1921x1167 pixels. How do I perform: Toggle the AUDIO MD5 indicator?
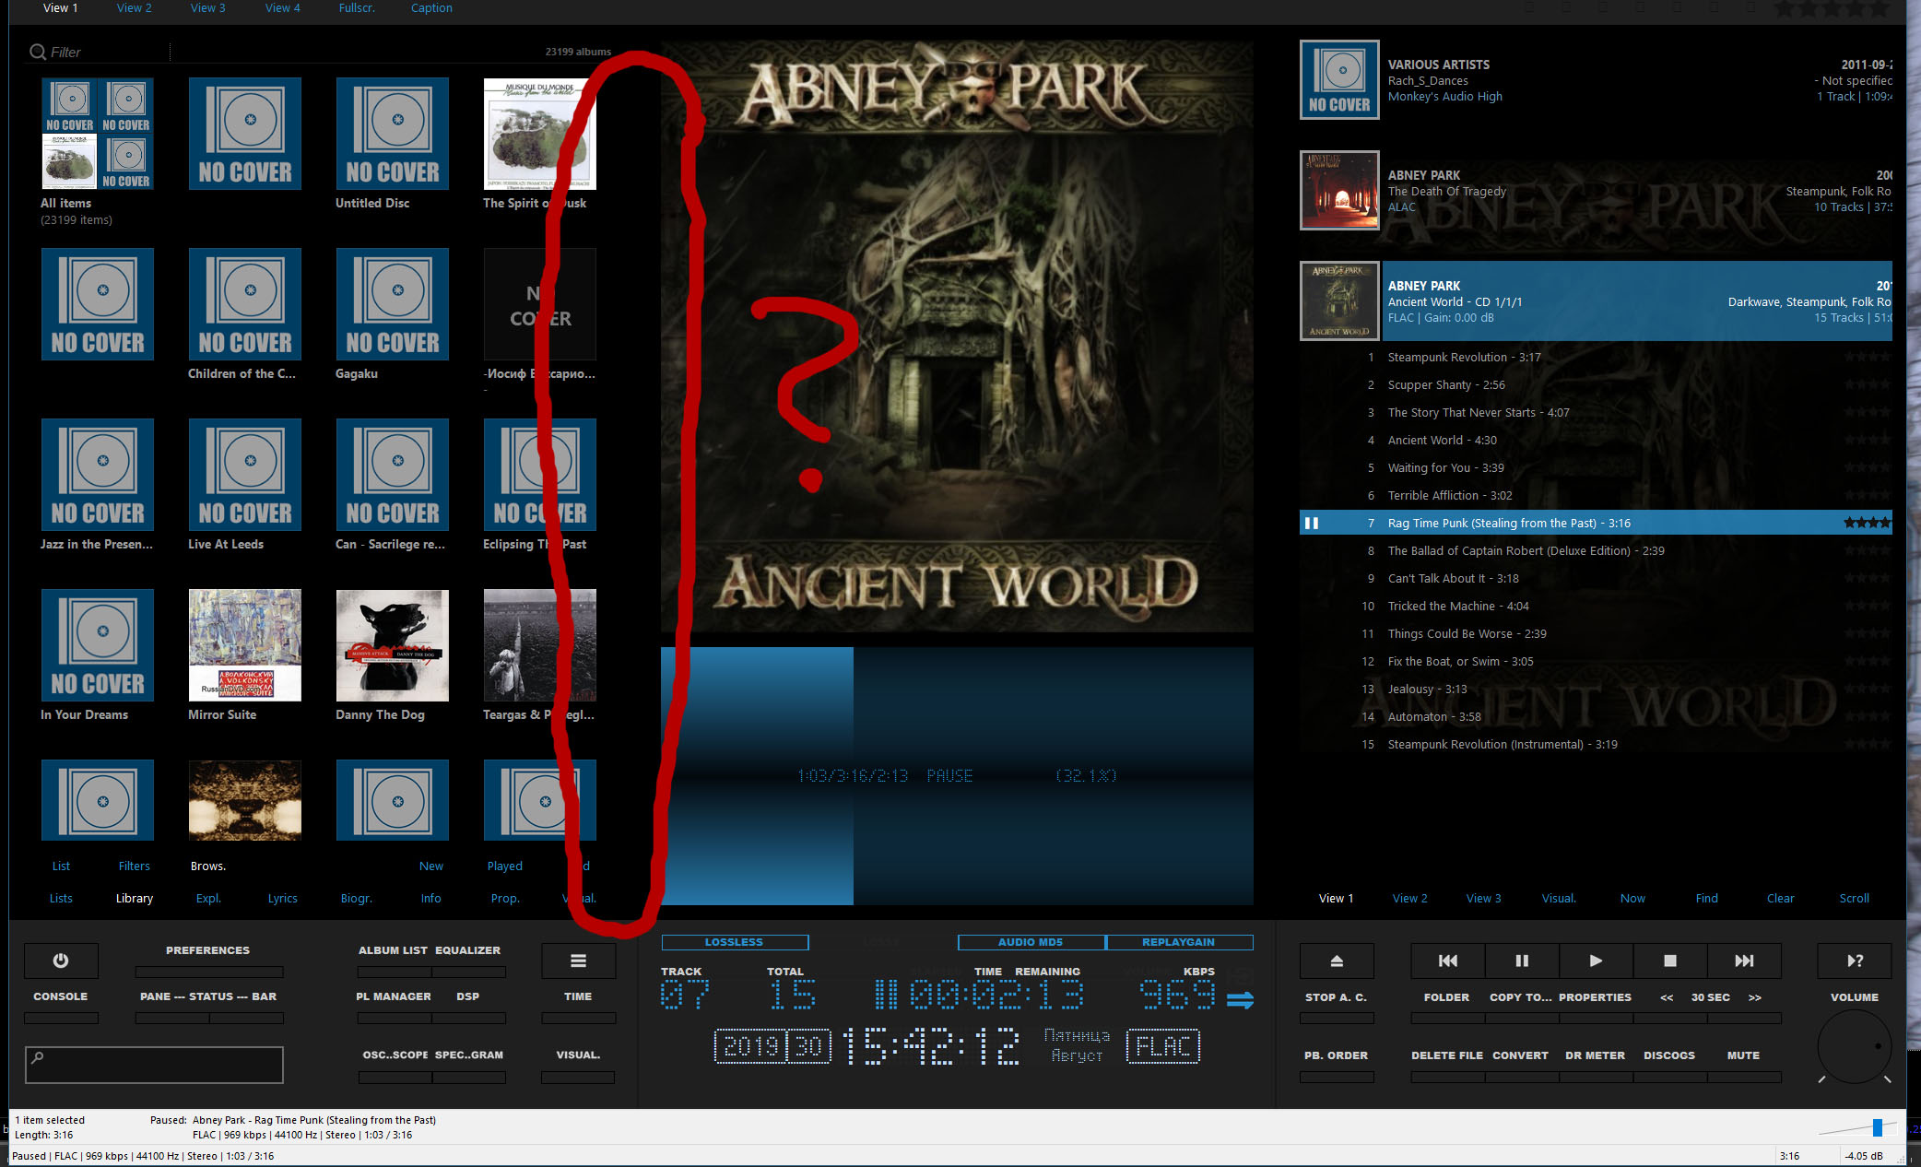1031,942
